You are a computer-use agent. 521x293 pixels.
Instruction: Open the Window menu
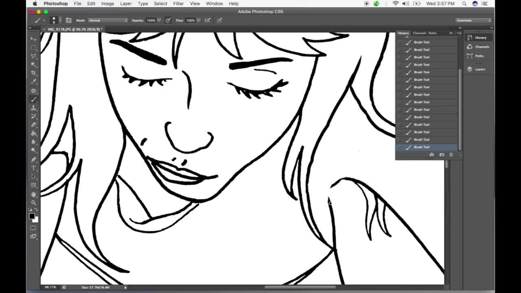coord(214,4)
